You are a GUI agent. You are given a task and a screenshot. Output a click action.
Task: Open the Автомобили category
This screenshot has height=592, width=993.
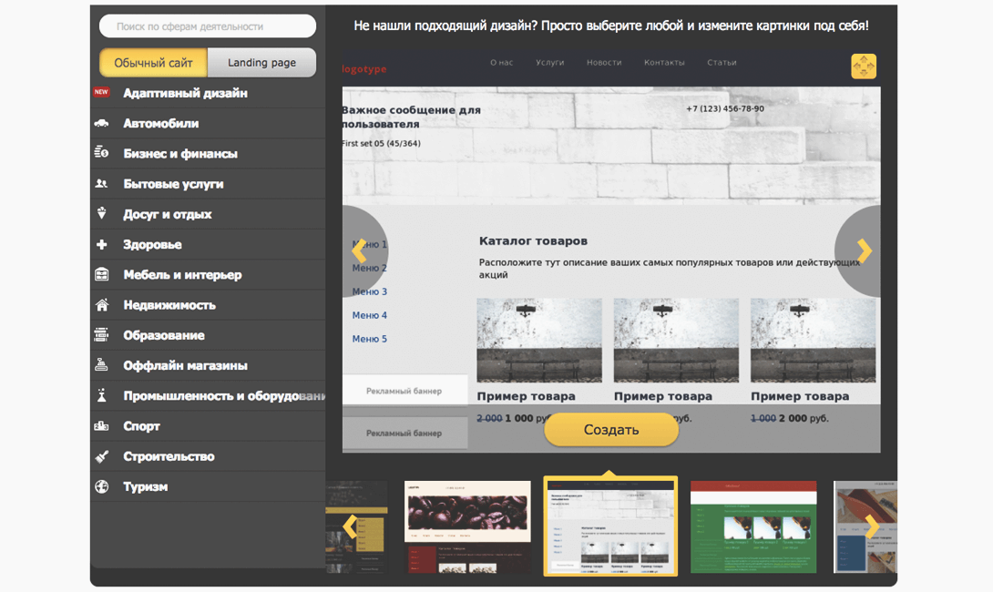point(208,124)
